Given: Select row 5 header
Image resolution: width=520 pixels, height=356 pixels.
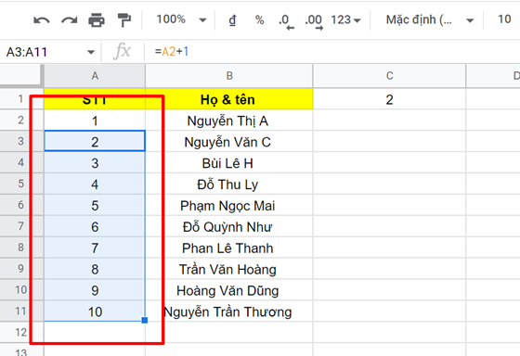Looking at the screenshot, I should point(20,184).
